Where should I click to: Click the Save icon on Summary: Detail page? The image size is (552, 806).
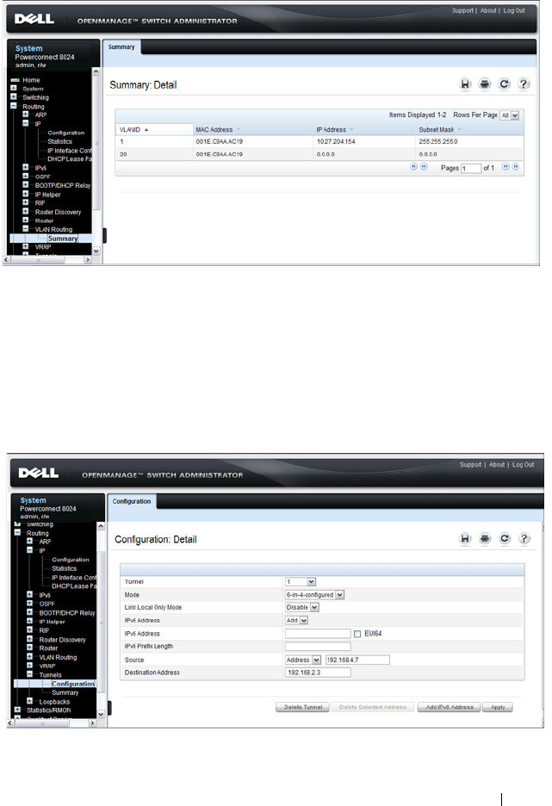(465, 84)
